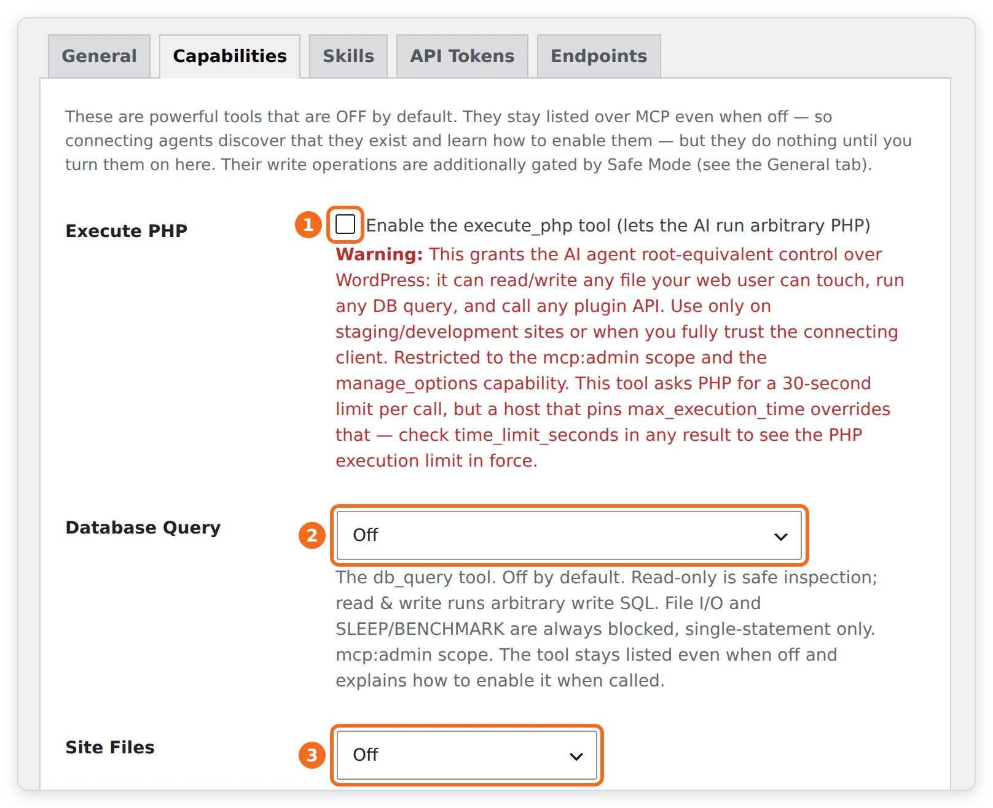Image resolution: width=993 pixels, height=808 pixels.
Task: Click the 'The db_query tool. Off by default' description
Action: tap(606, 629)
